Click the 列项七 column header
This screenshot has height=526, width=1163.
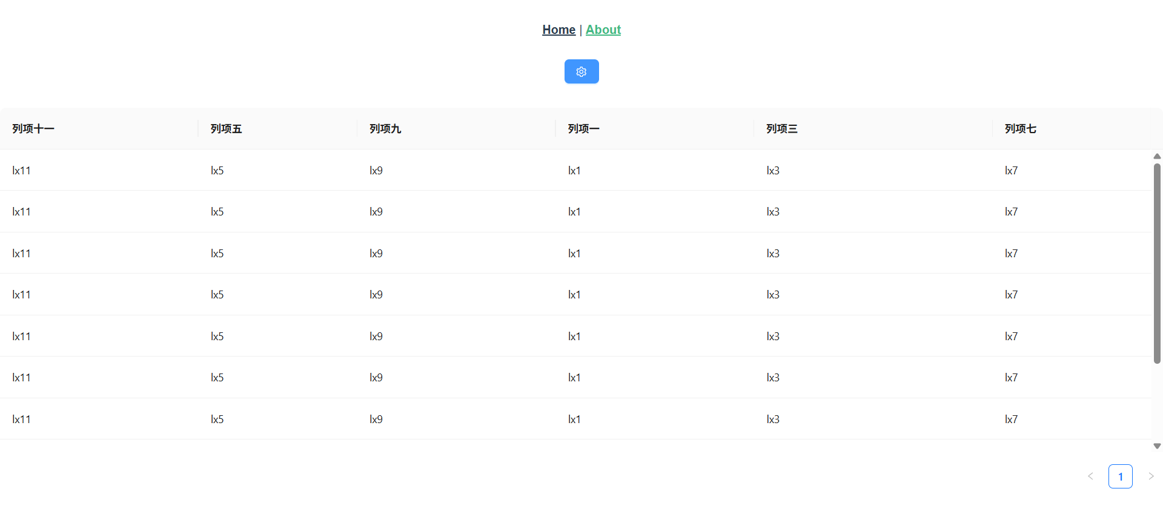click(x=1020, y=128)
